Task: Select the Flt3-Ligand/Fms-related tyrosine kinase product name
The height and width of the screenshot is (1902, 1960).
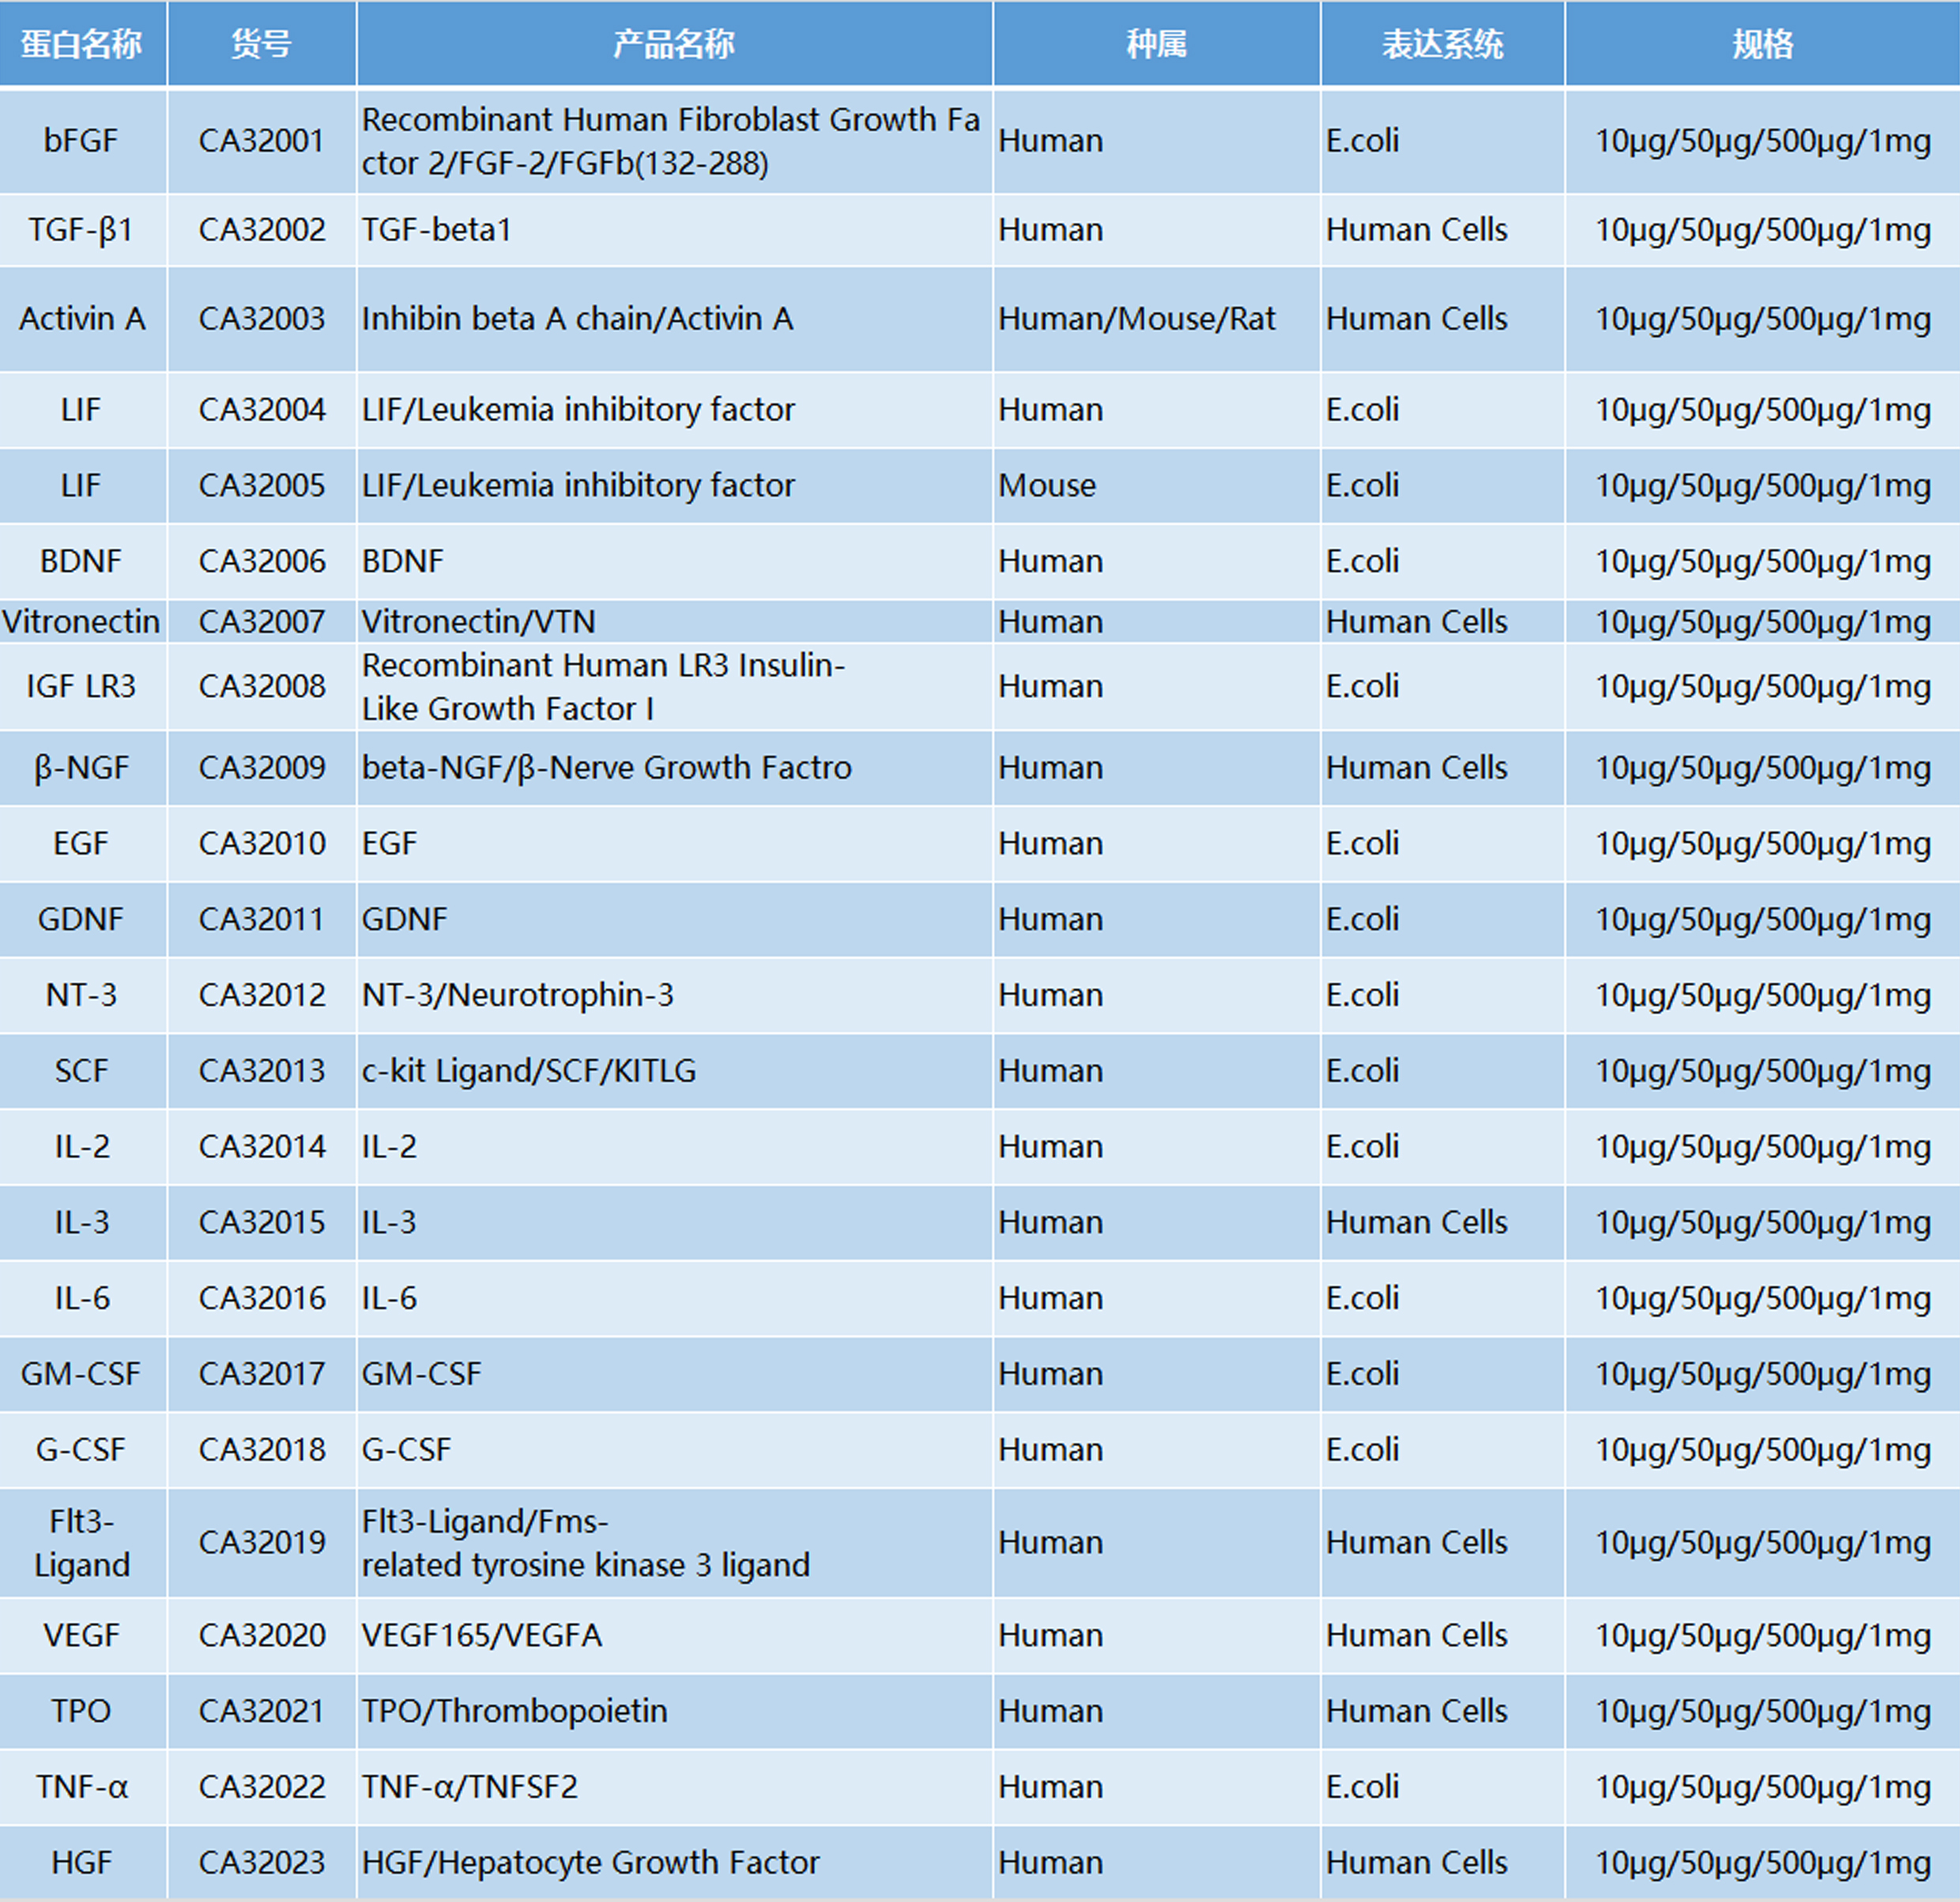Action: coord(674,1543)
